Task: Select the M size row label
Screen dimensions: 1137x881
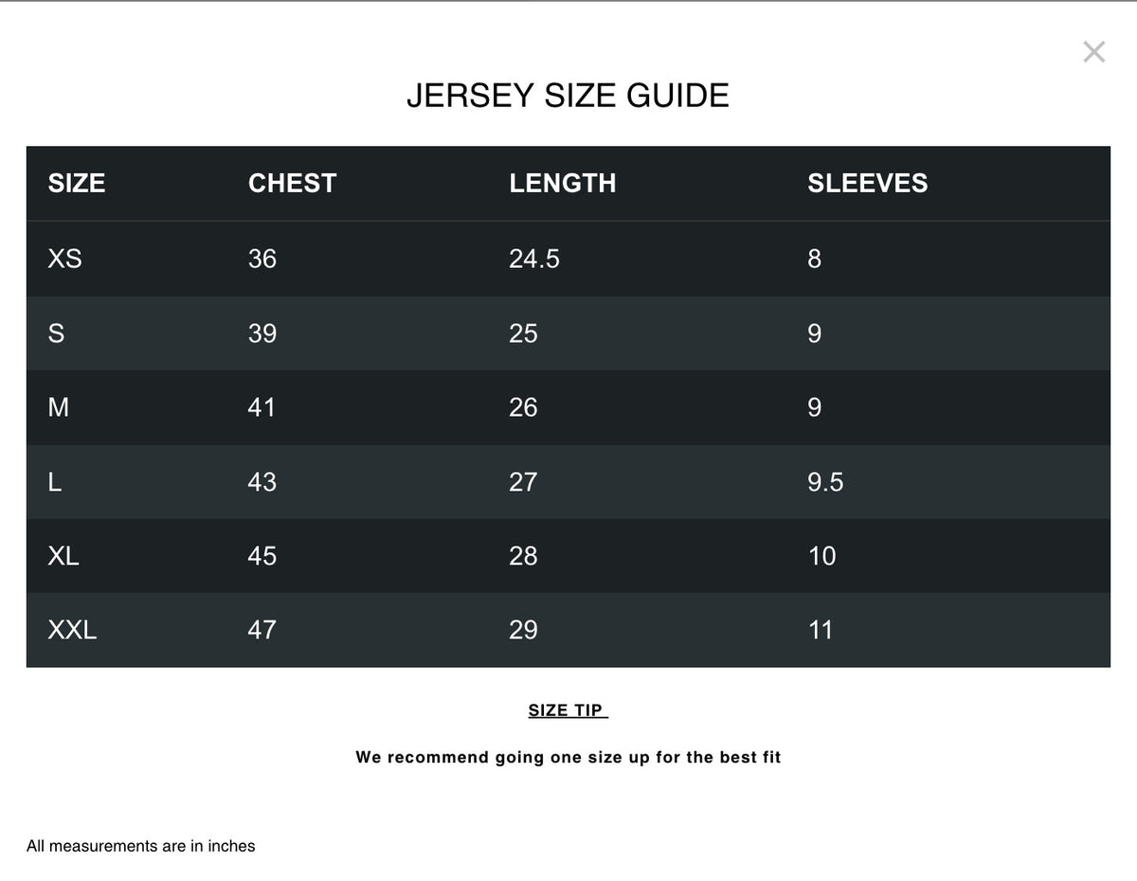Action: point(58,407)
